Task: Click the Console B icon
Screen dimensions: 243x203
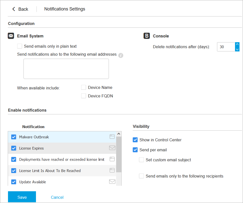Action: [x=147, y=36]
